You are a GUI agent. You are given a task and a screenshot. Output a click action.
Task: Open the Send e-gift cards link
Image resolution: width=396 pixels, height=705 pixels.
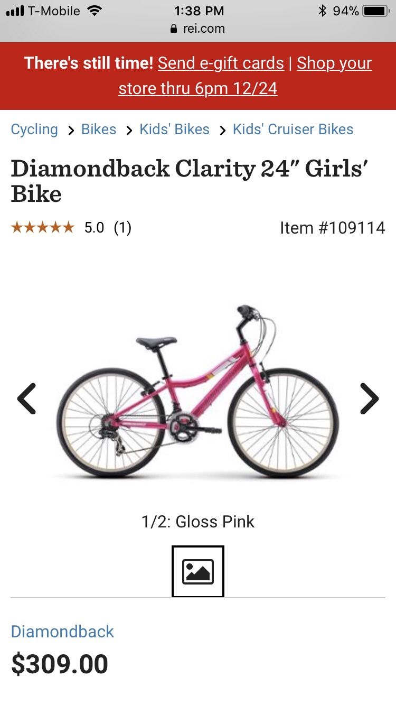point(221,63)
